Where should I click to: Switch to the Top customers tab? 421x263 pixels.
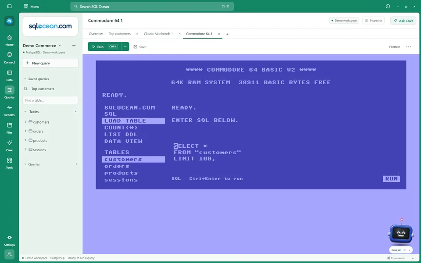(x=120, y=34)
